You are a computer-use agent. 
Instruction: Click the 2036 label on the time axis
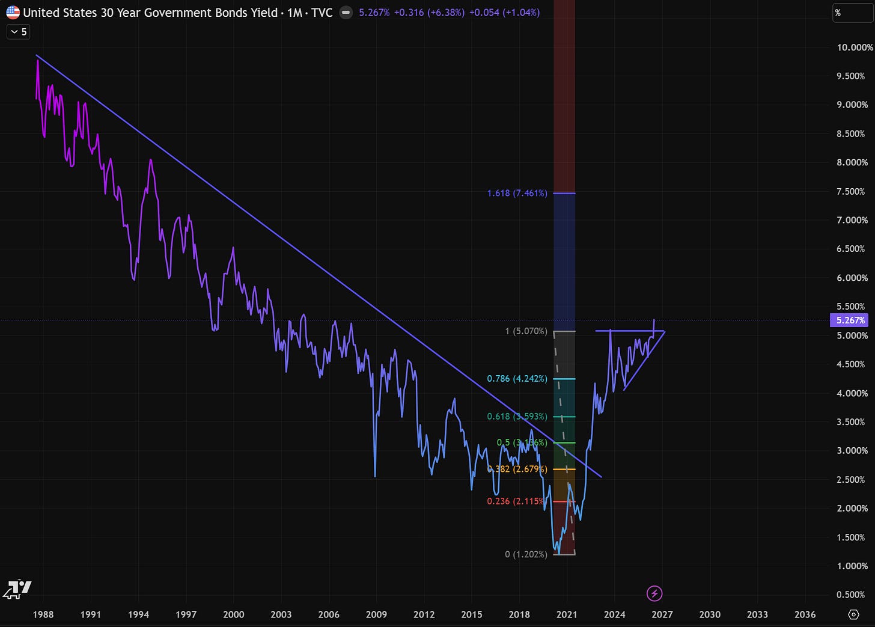coord(805,614)
